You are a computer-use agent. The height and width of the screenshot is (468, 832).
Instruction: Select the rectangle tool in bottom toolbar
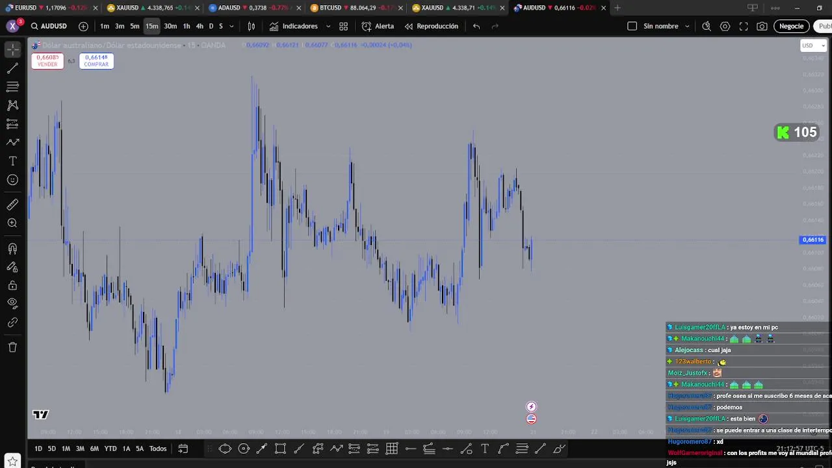280,448
